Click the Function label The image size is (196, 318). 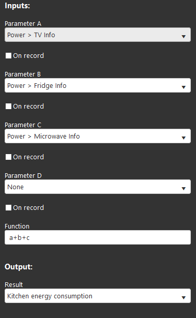point(17,226)
